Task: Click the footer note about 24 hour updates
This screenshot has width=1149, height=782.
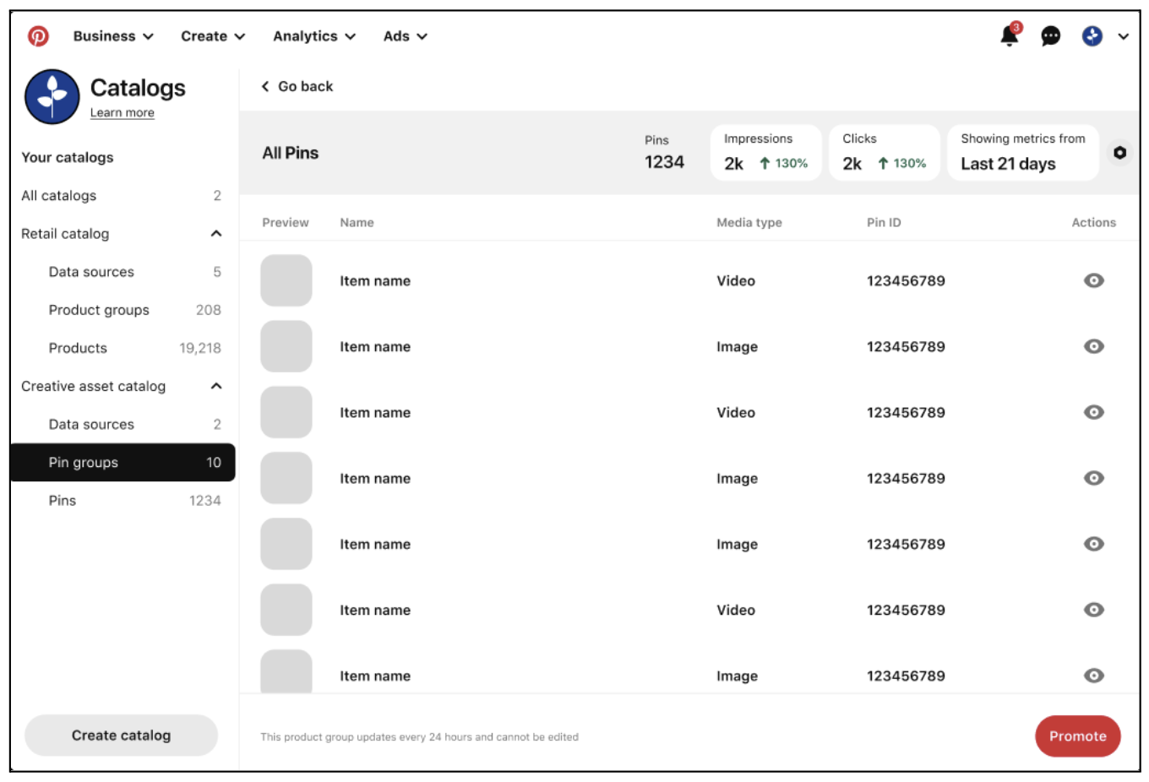Action: [x=420, y=737]
